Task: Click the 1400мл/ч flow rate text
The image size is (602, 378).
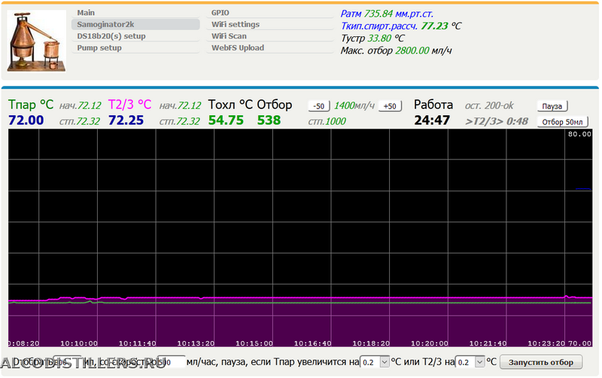Action: (354, 105)
